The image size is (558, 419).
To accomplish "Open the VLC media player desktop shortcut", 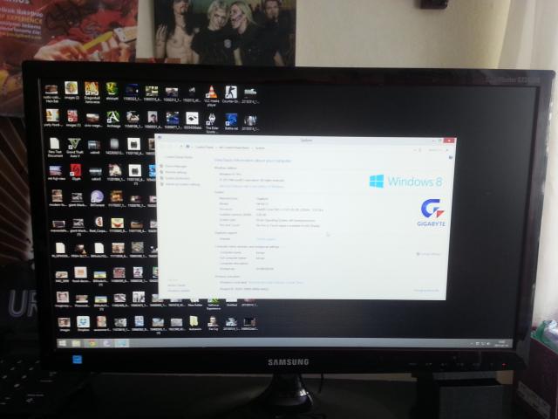I will (x=211, y=92).
